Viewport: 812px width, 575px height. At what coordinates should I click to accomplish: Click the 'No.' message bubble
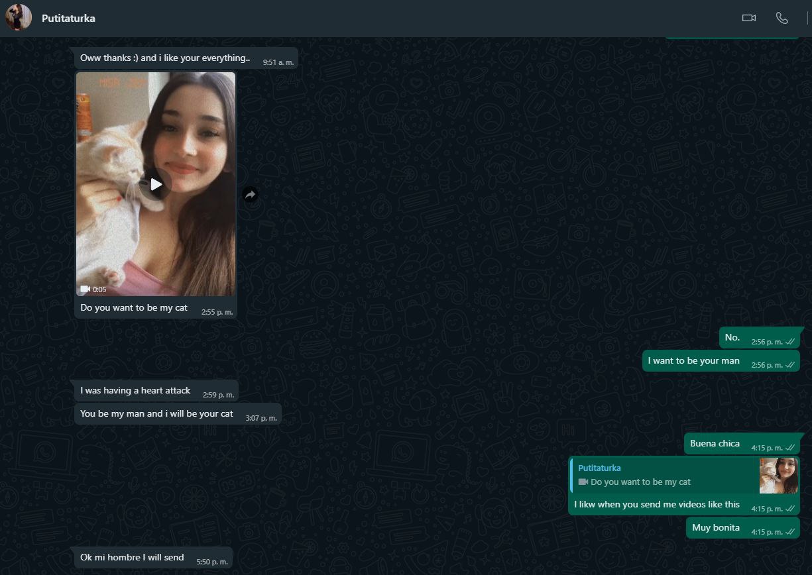(760, 338)
